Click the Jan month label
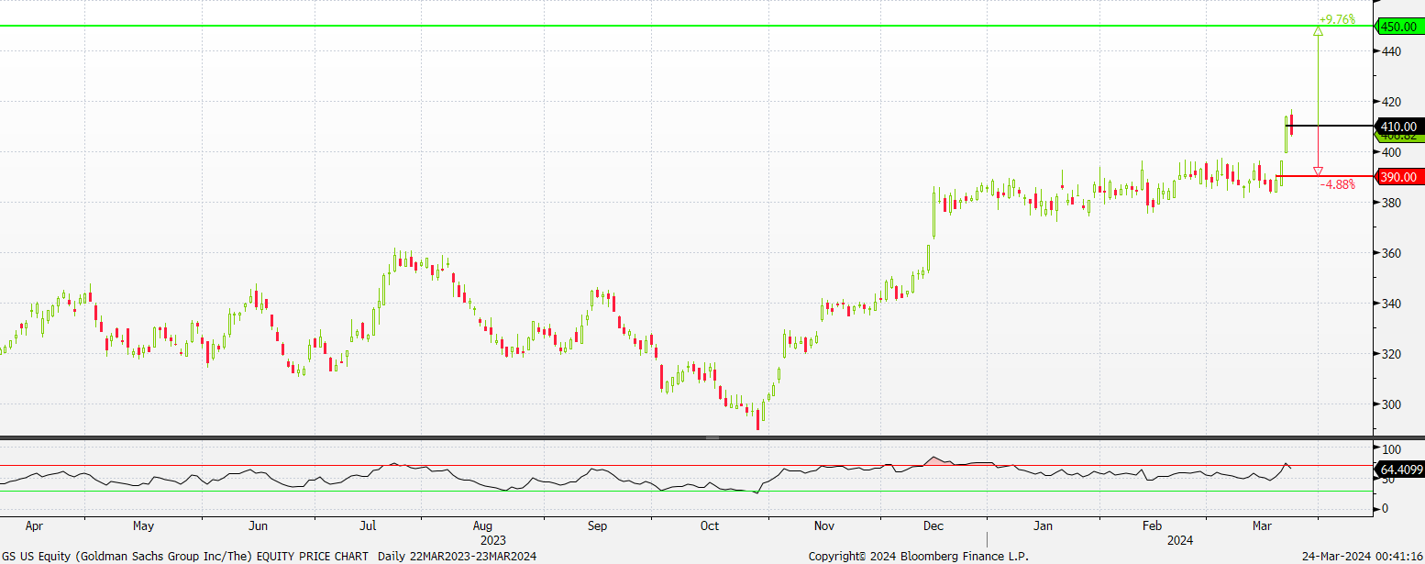 (x=1043, y=527)
